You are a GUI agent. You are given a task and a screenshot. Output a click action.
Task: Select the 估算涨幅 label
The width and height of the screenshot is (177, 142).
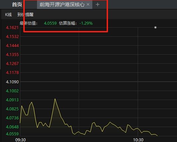tap(68, 23)
